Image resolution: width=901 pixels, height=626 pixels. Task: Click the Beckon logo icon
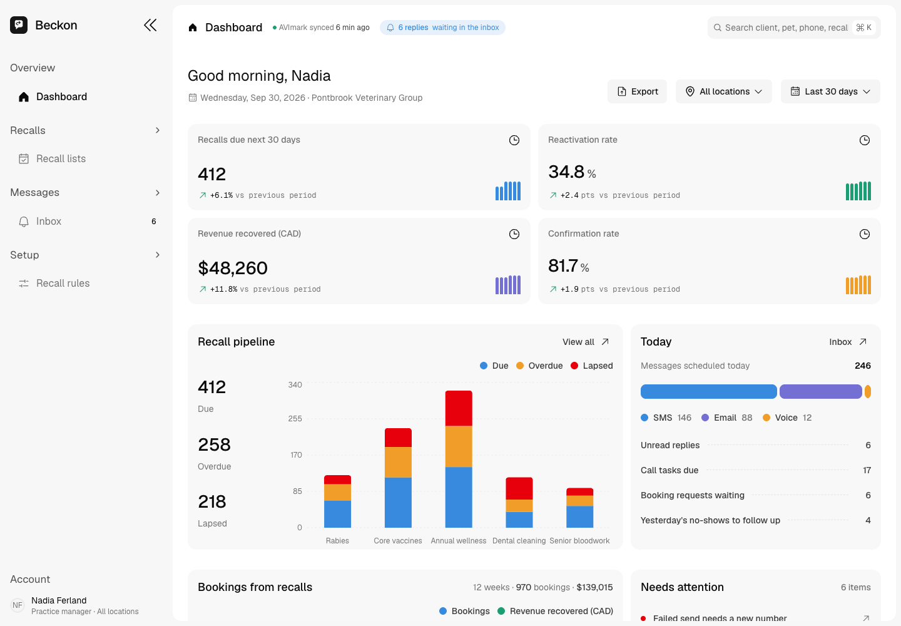(x=19, y=25)
